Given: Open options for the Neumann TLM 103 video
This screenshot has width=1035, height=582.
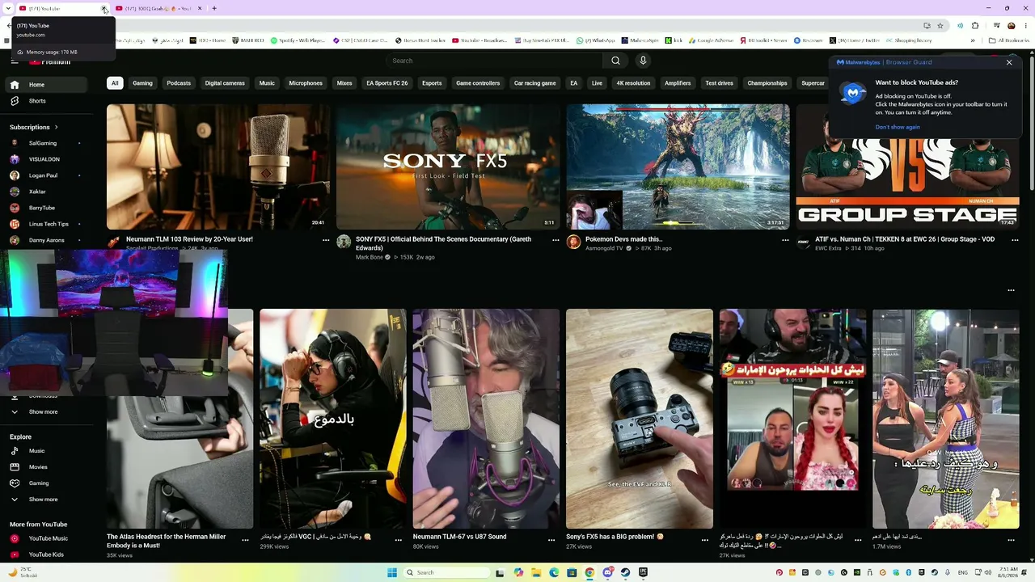Looking at the screenshot, I should click(x=326, y=240).
